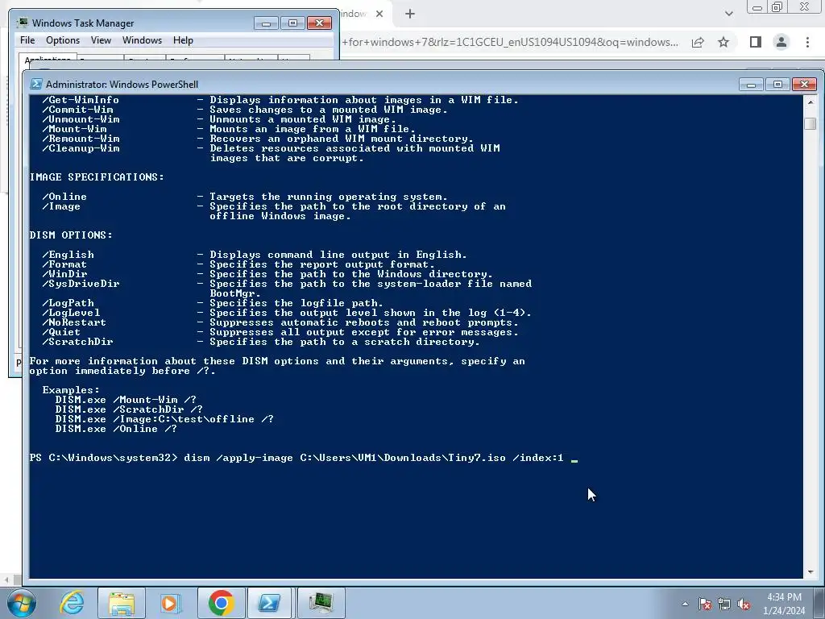Minimize the PowerShell window

[x=751, y=84]
